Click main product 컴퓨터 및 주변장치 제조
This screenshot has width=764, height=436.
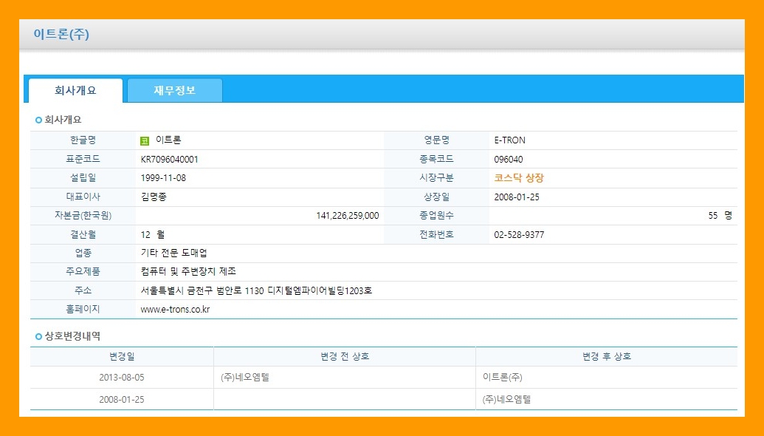(x=188, y=272)
